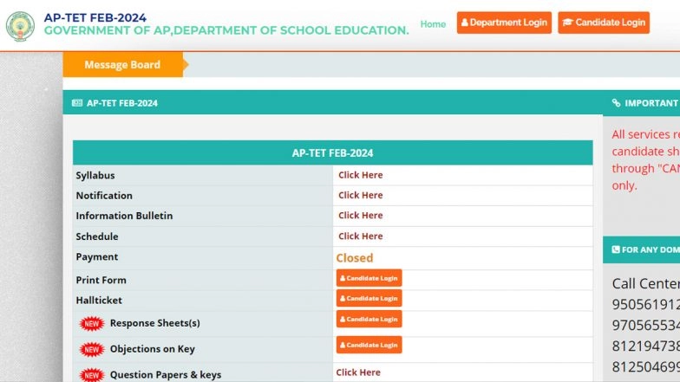Go to Home in top navigation

[x=433, y=24]
